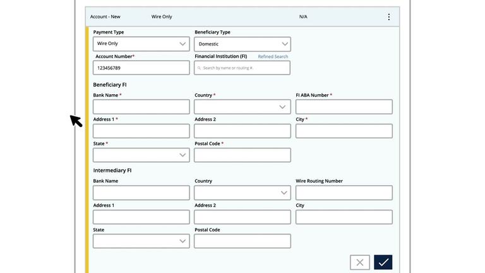The width and height of the screenshot is (485, 273).
Task: Open the Beneficiary Type dropdown
Action: coord(242,44)
